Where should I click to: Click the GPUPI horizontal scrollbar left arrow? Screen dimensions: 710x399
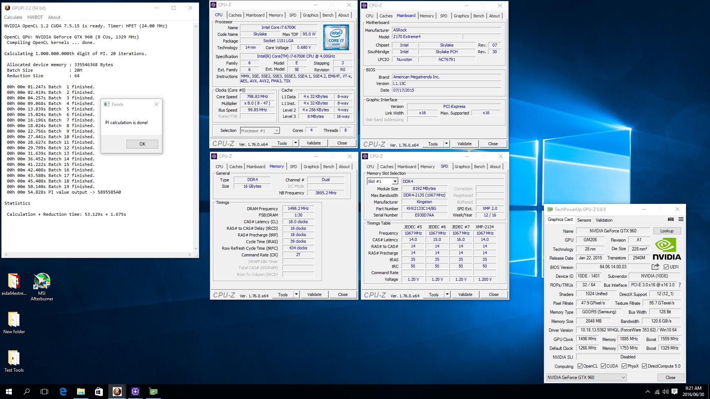6,255
